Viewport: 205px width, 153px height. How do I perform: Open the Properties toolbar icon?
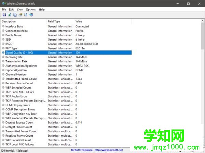click(x=20, y=15)
